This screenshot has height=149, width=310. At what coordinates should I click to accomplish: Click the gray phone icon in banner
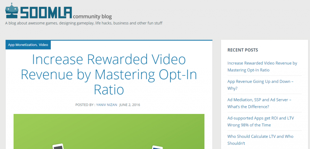58,146
